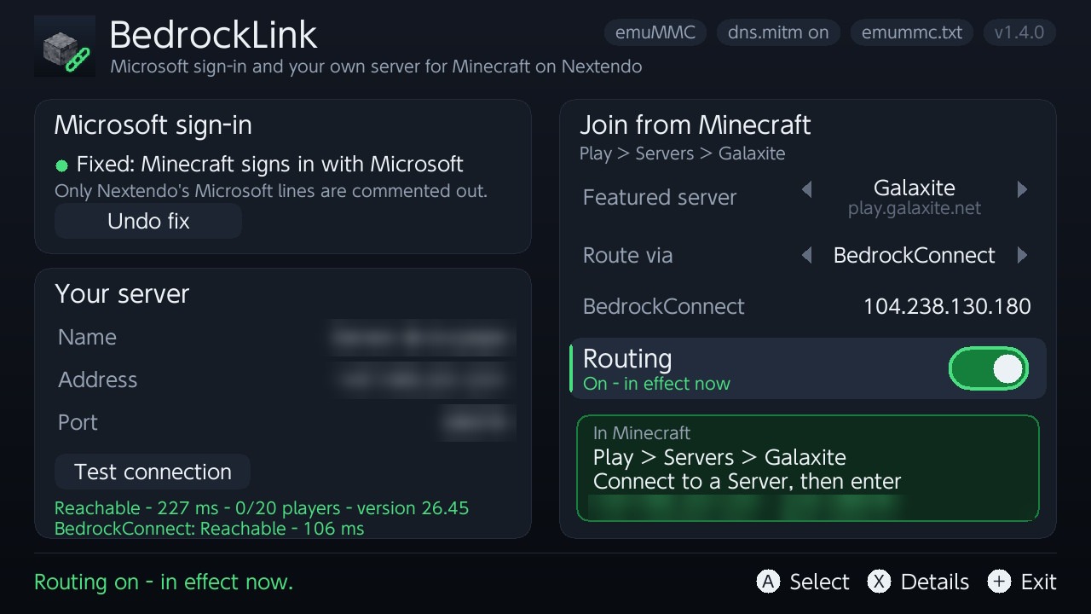Click the green status dot beside Fixed
This screenshot has height=614, width=1091.
click(x=61, y=165)
